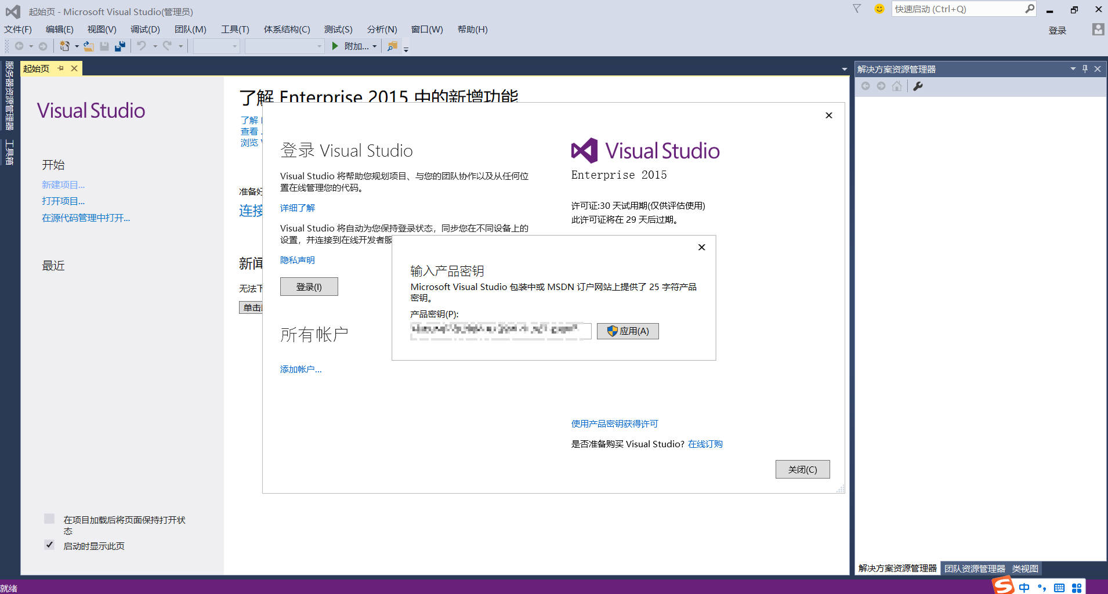The height and width of the screenshot is (594, 1108).
Task: Click the 登录(I) sign-in button
Action: coord(309,287)
